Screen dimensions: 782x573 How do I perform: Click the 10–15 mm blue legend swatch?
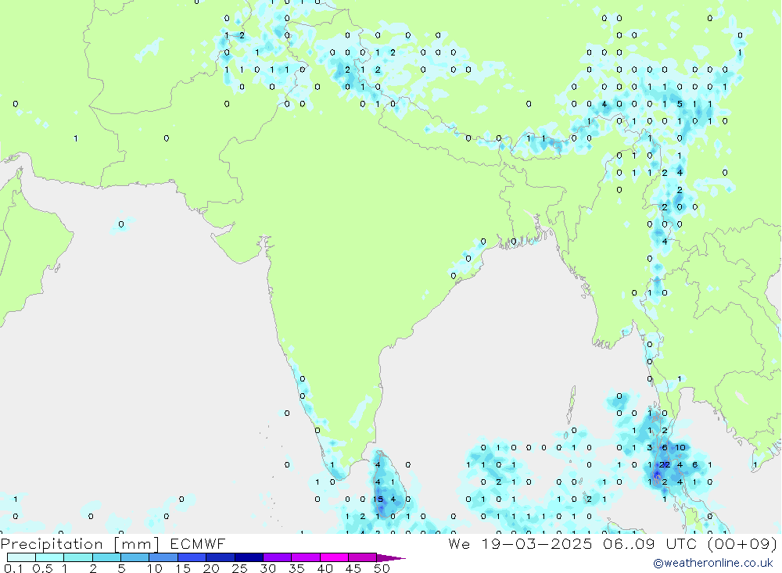(x=163, y=557)
